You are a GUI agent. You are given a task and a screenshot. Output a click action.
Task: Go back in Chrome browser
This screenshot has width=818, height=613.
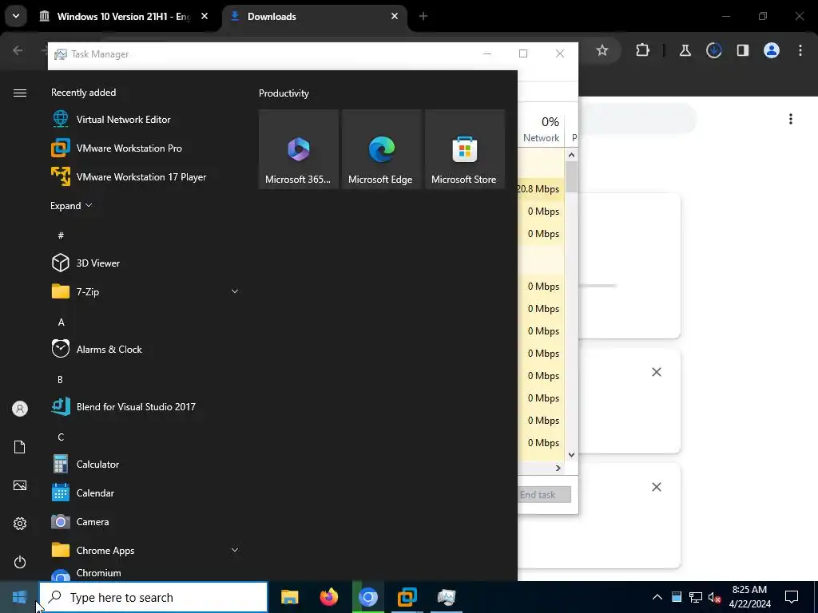pos(18,50)
